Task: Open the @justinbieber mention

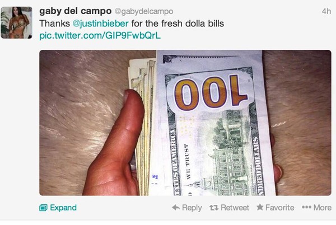Action: click(x=100, y=24)
